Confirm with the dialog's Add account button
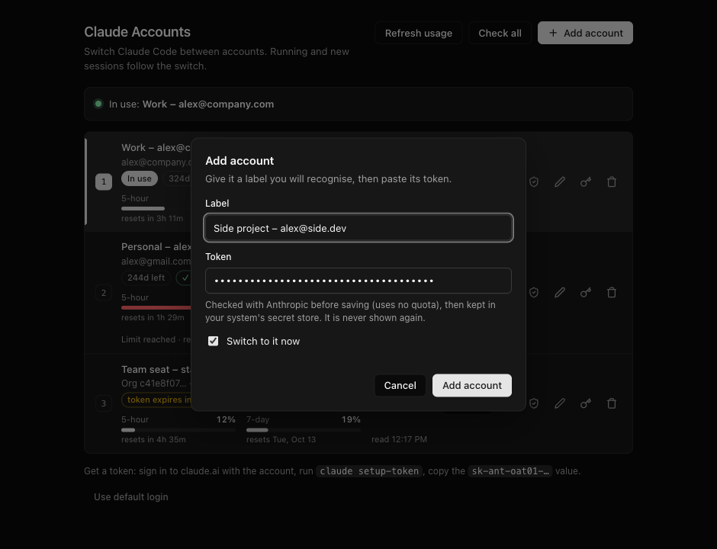This screenshot has width=717, height=549. 472,385
